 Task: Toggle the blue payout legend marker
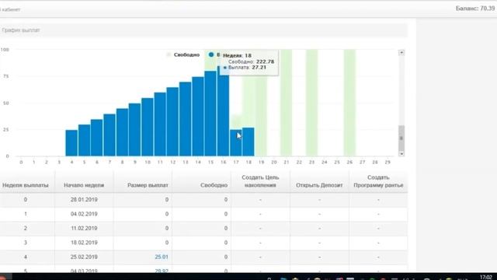tap(211, 54)
